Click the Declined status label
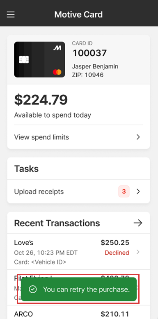The height and width of the screenshot is (319, 158). 117,253
